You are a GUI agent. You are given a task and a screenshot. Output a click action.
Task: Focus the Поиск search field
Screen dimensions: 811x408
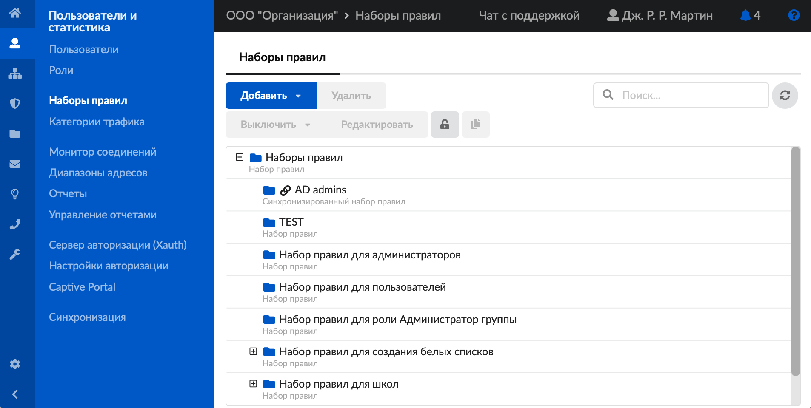[x=681, y=95]
